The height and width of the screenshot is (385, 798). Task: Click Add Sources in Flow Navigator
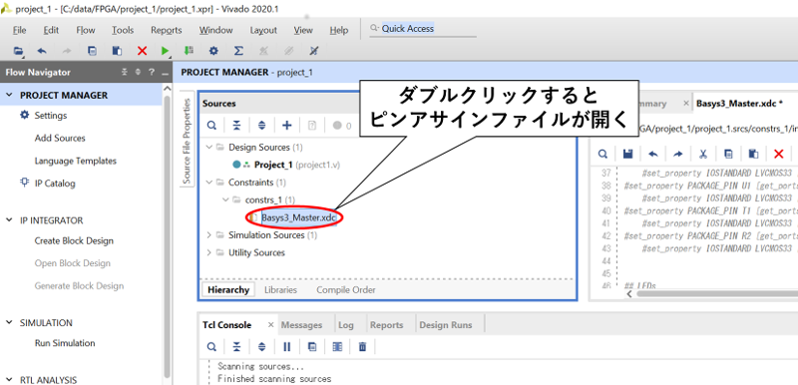60,138
